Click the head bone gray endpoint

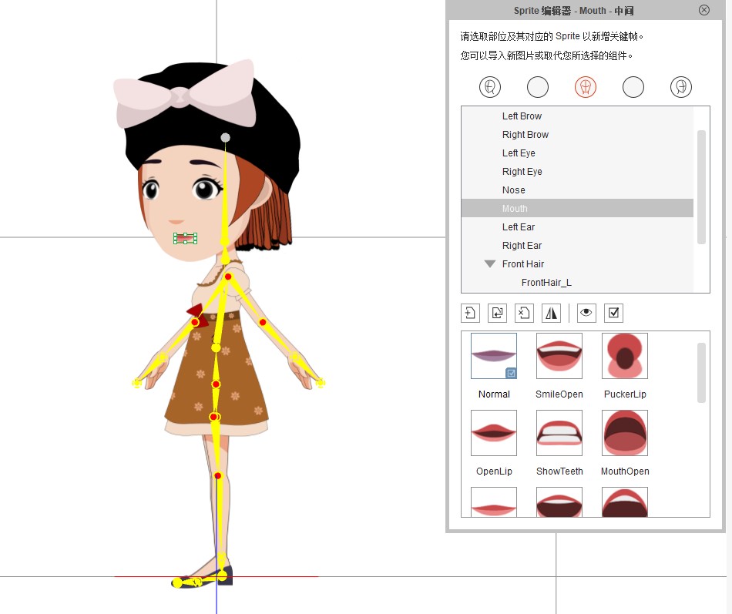point(226,137)
